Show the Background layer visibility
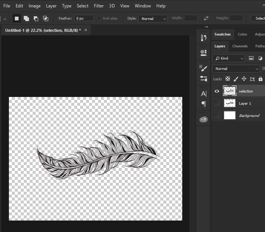This screenshot has height=232, width=265. point(217,115)
